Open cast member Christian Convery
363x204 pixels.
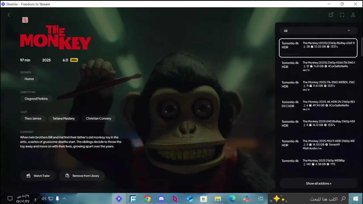[98, 118]
